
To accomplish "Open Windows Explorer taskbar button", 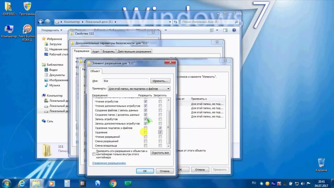I will click(36, 184).
